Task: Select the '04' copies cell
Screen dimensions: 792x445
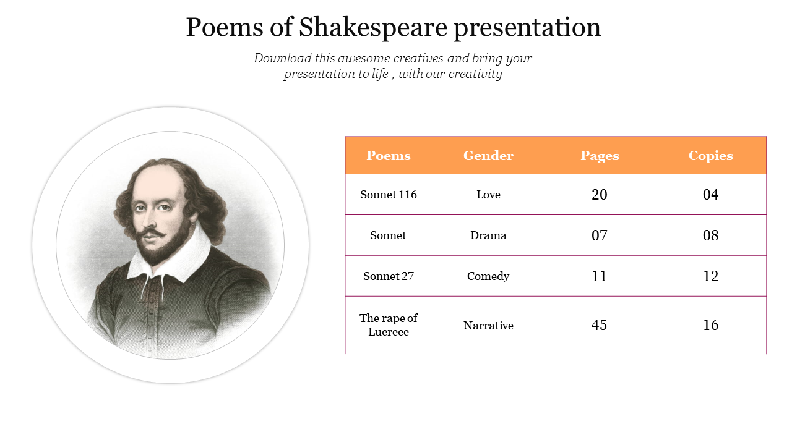Action: pyautogui.click(x=710, y=195)
